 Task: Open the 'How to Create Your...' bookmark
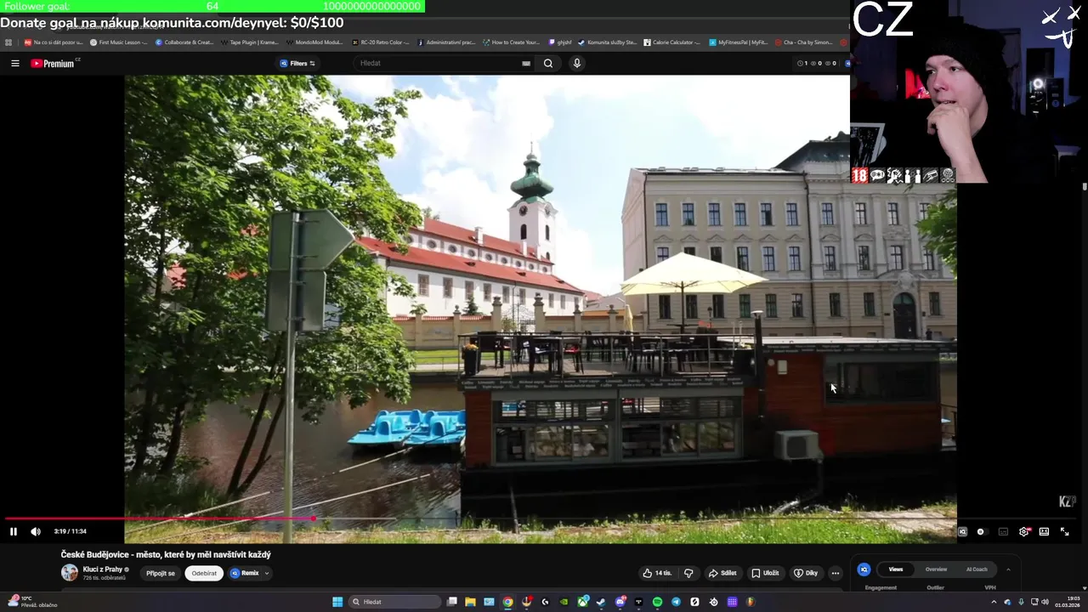(x=512, y=42)
